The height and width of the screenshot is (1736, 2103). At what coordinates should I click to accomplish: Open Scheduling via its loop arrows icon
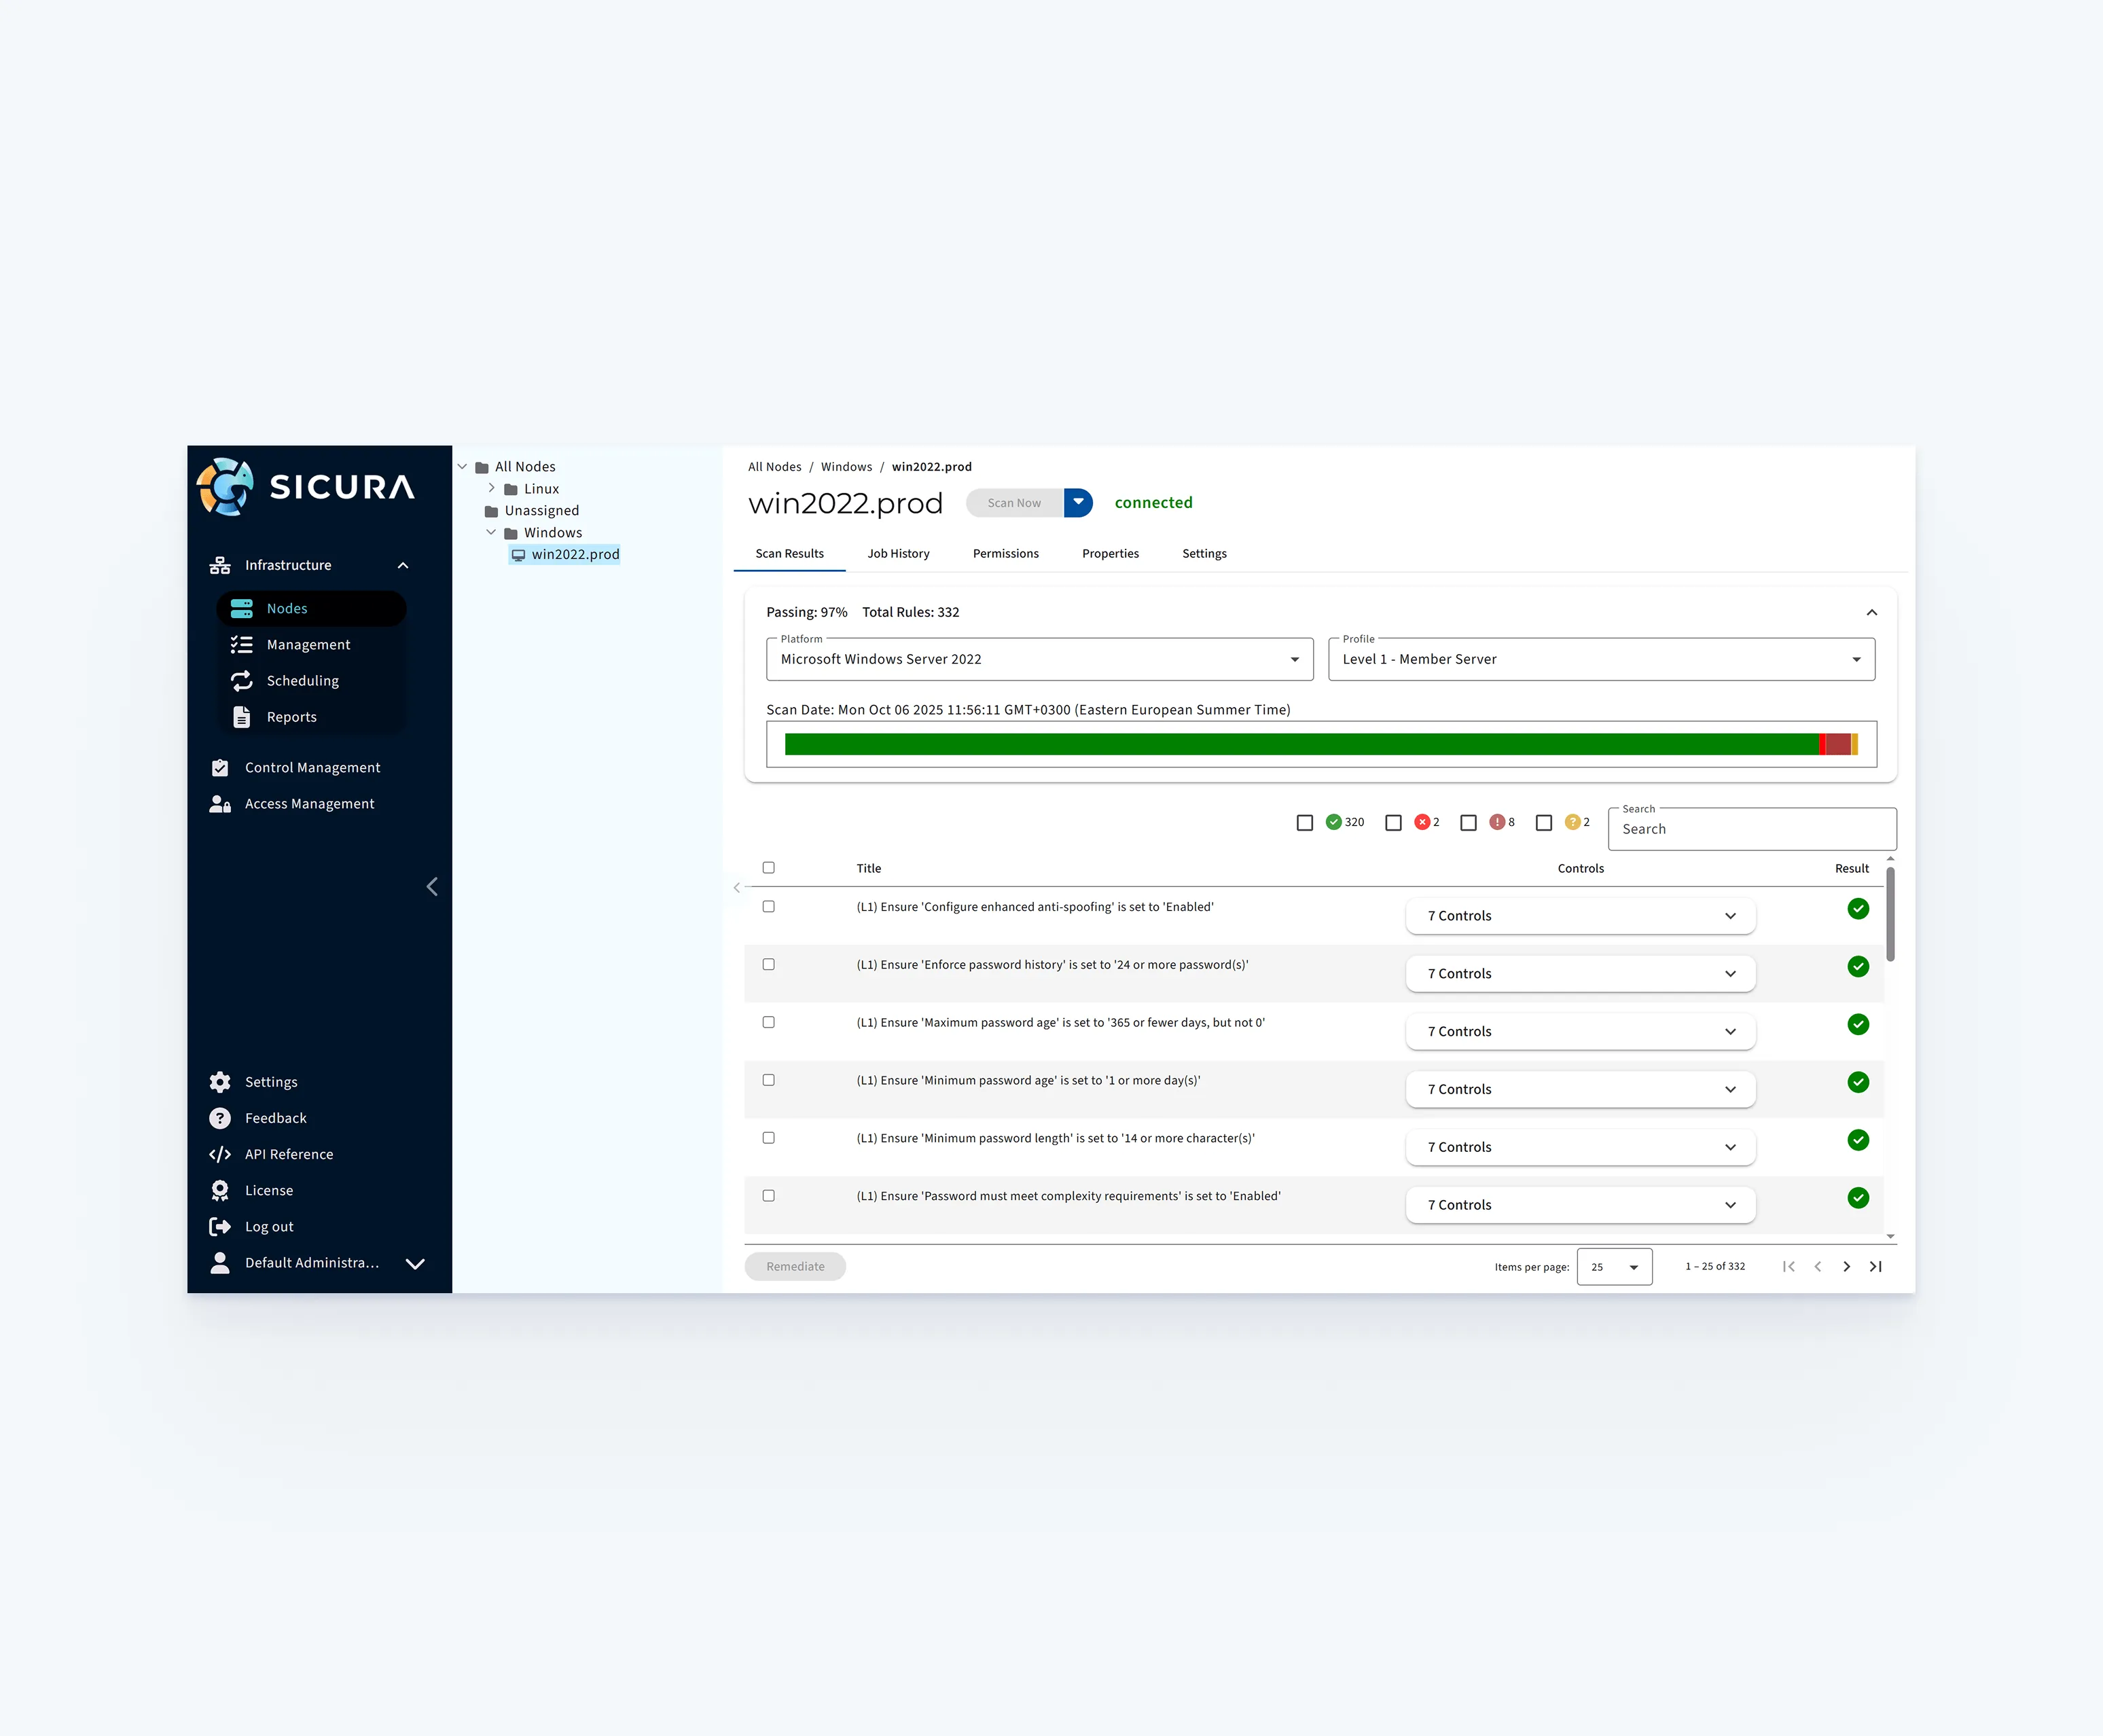pos(242,681)
